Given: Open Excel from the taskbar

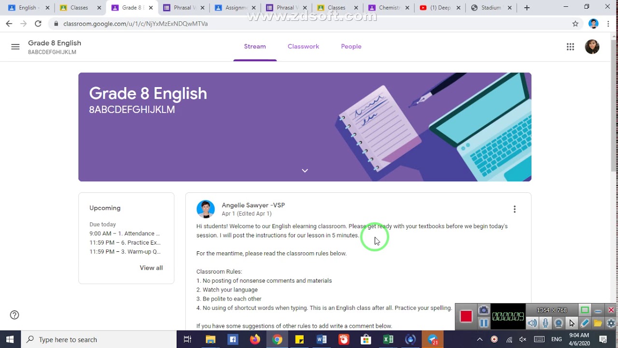Looking at the screenshot, I should 388,339.
